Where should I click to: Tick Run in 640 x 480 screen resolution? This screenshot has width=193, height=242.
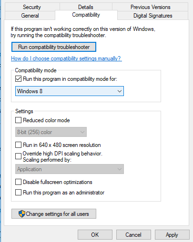point(18,145)
